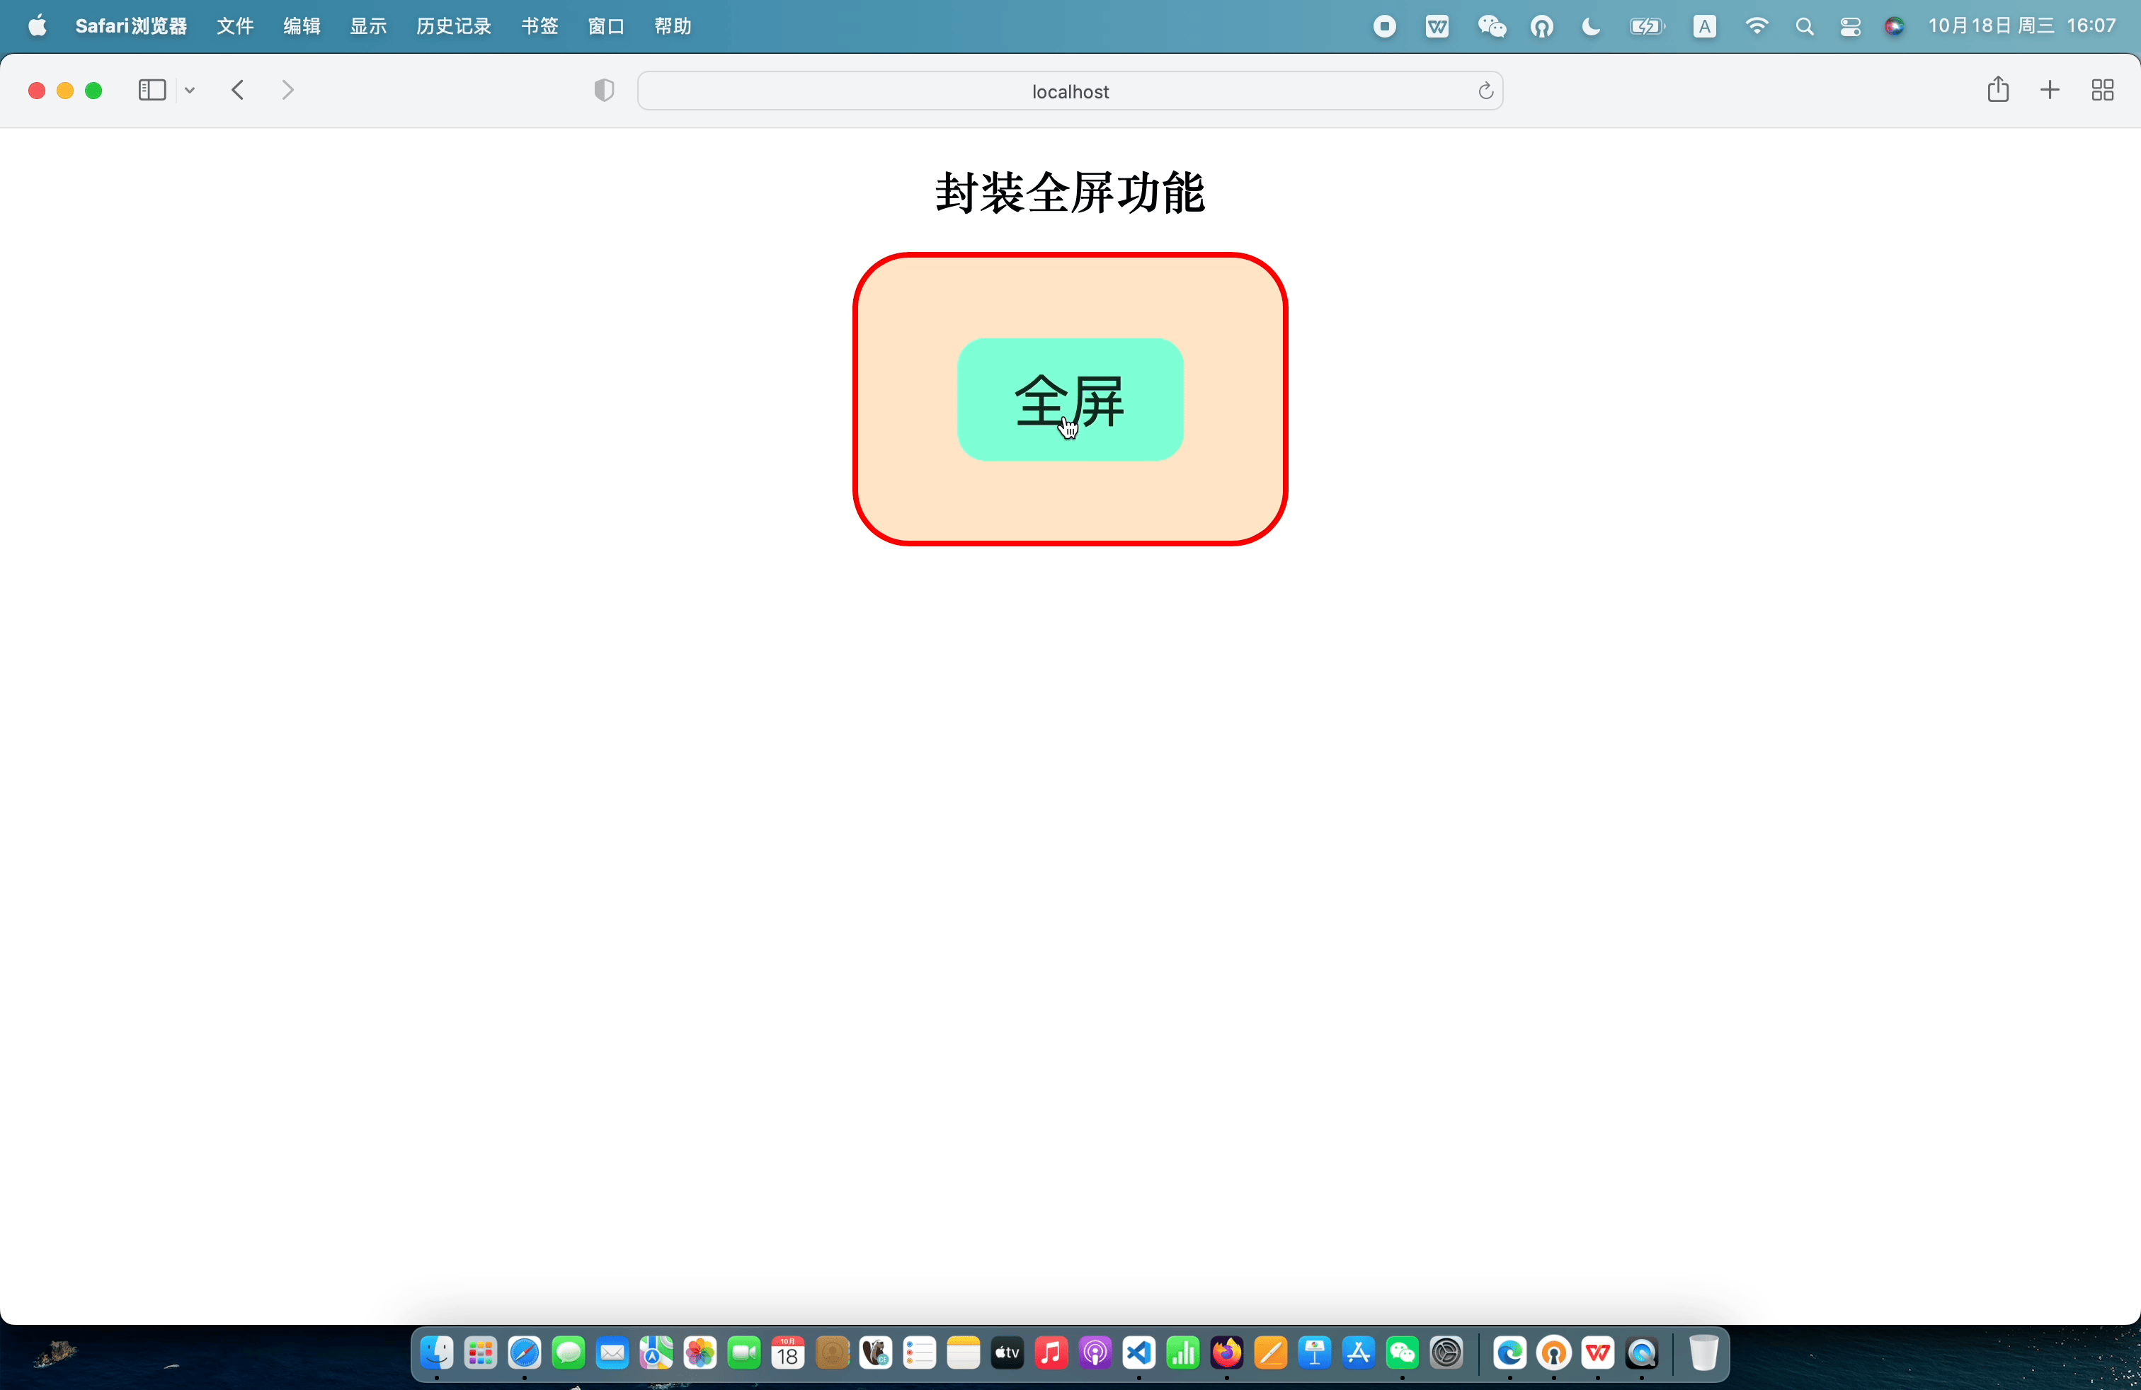
Task: Reload the localhost page
Action: (1485, 91)
